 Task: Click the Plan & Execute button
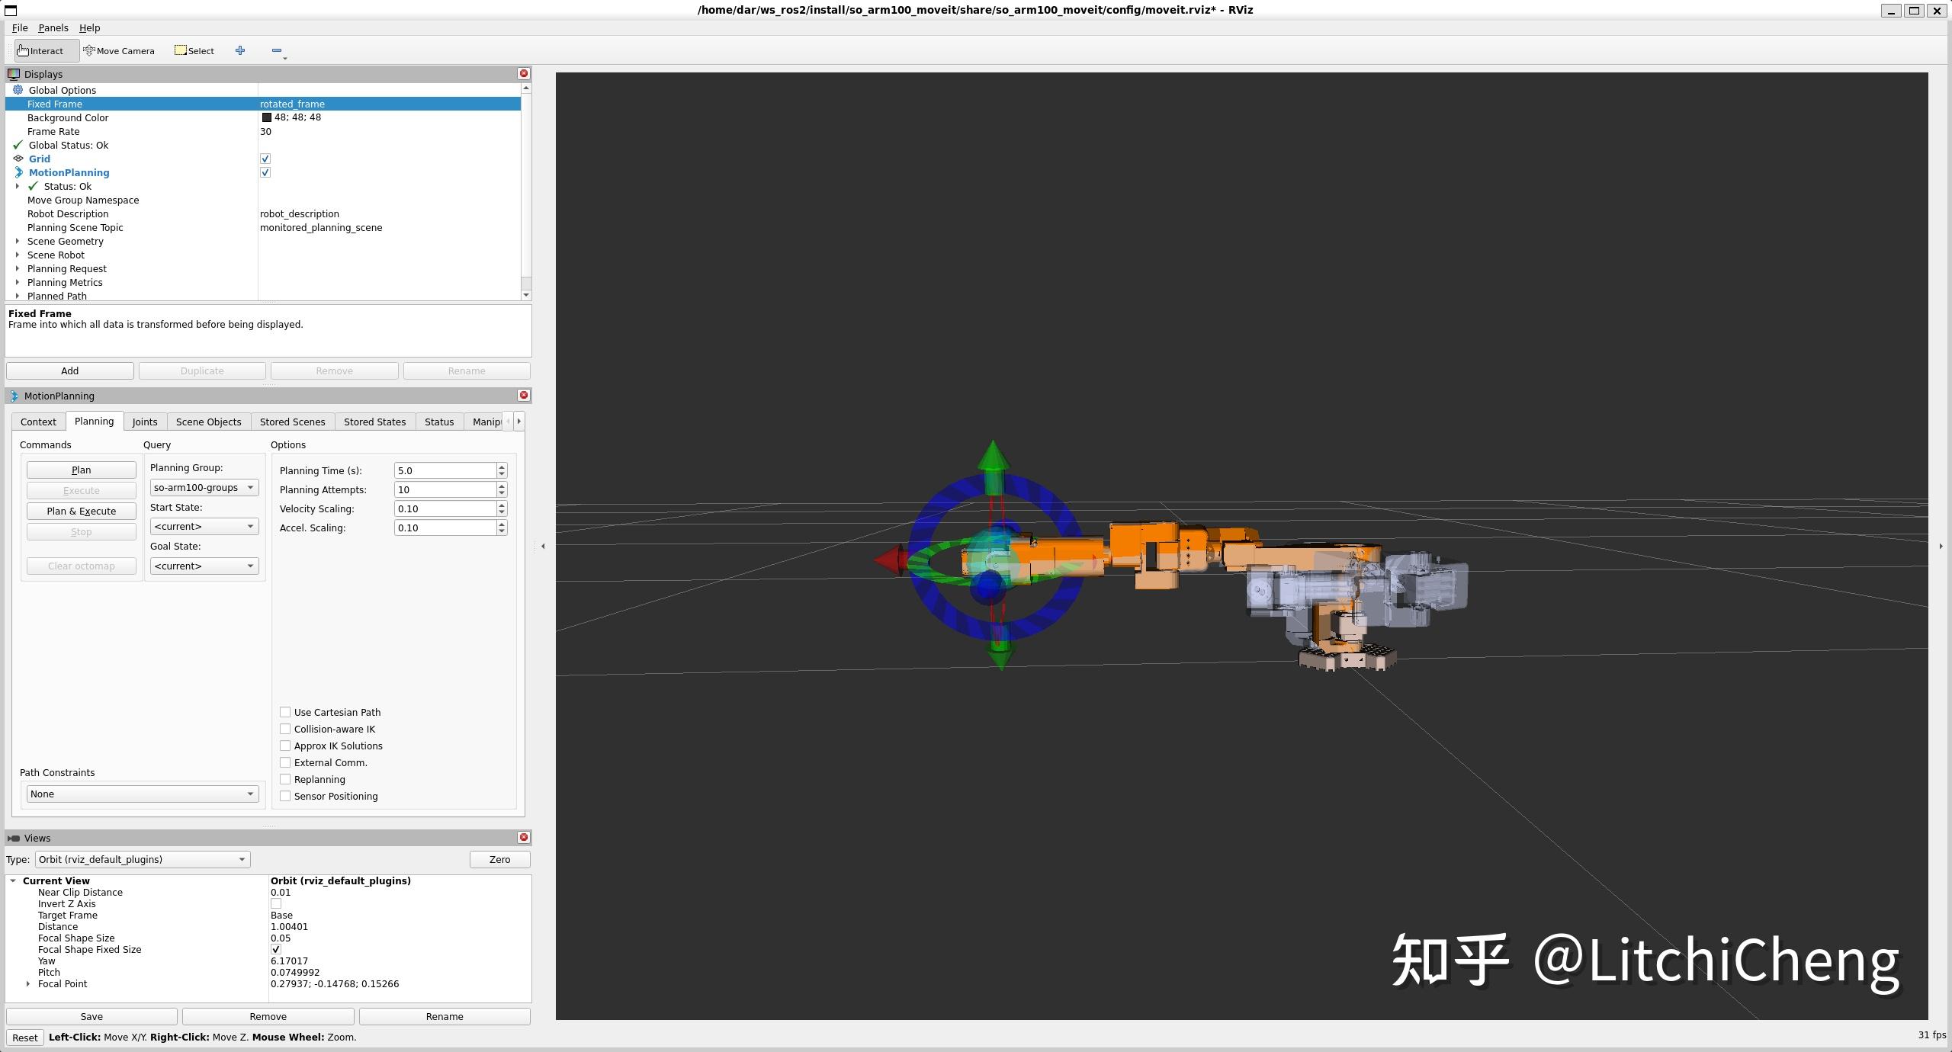(x=82, y=511)
